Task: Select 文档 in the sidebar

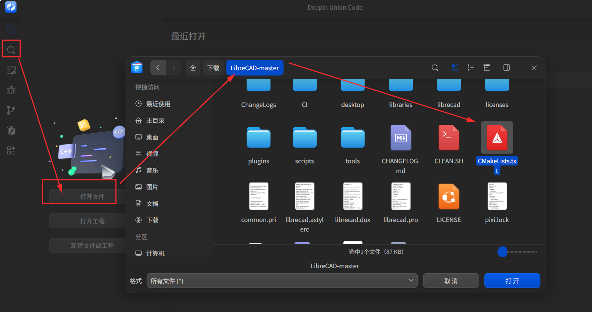Action: click(x=152, y=204)
